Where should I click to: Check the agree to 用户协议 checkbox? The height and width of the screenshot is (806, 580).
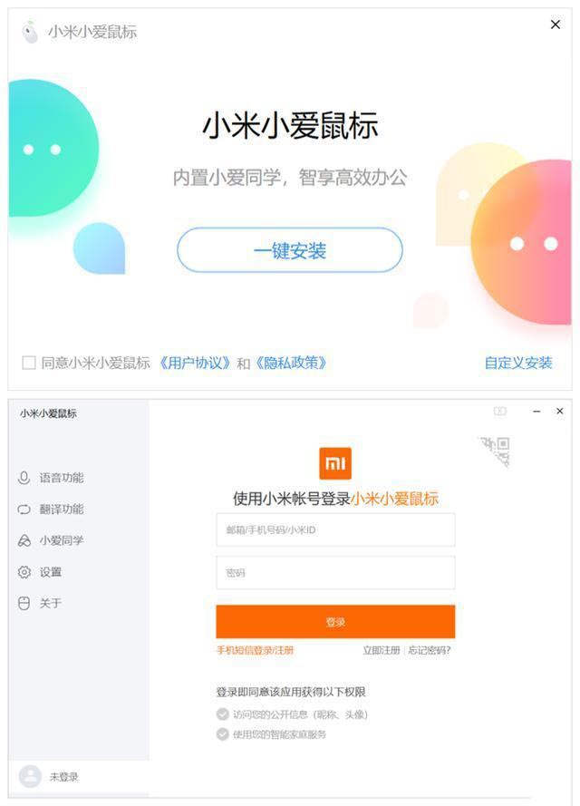tap(29, 364)
